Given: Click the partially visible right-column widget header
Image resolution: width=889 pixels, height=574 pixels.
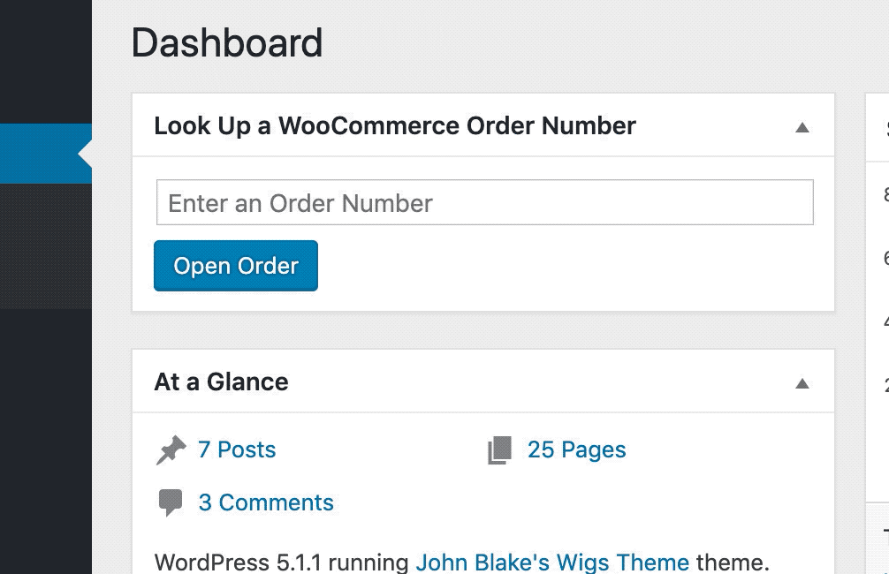Looking at the screenshot, I should click(x=878, y=127).
